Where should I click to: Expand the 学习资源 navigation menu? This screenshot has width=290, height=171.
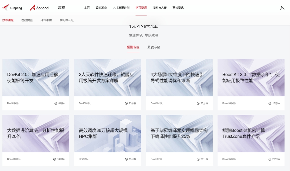click(141, 8)
